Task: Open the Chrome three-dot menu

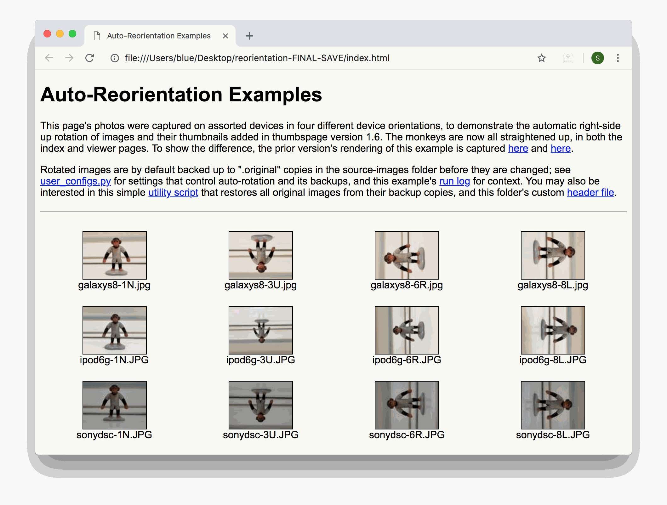Action: click(618, 58)
